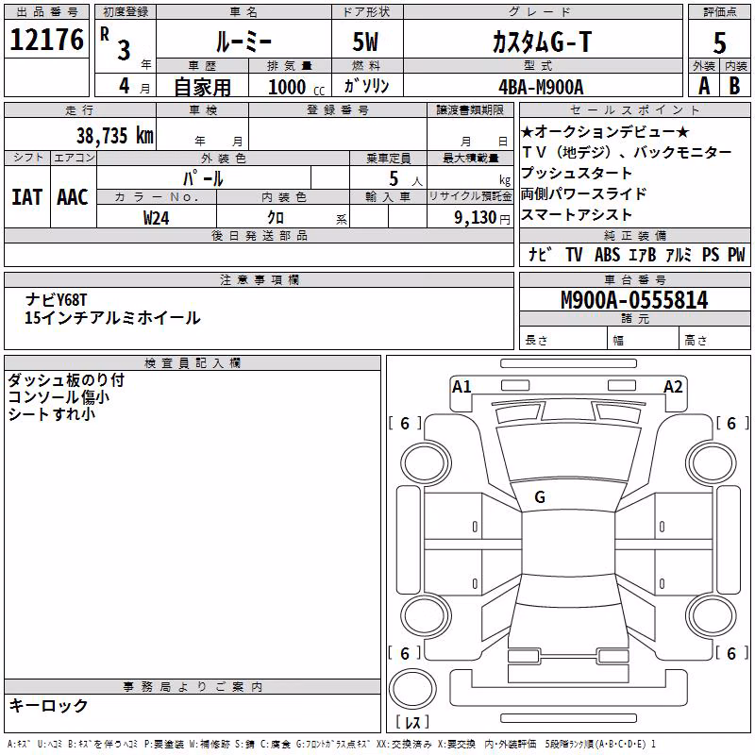The height and width of the screenshot is (755, 755).
Task: Click TV equipment marker
Action: pos(574,254)
